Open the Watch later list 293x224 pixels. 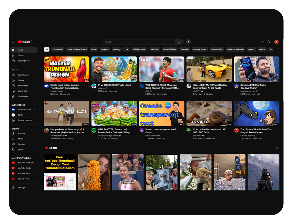click(x=24, y=91)
